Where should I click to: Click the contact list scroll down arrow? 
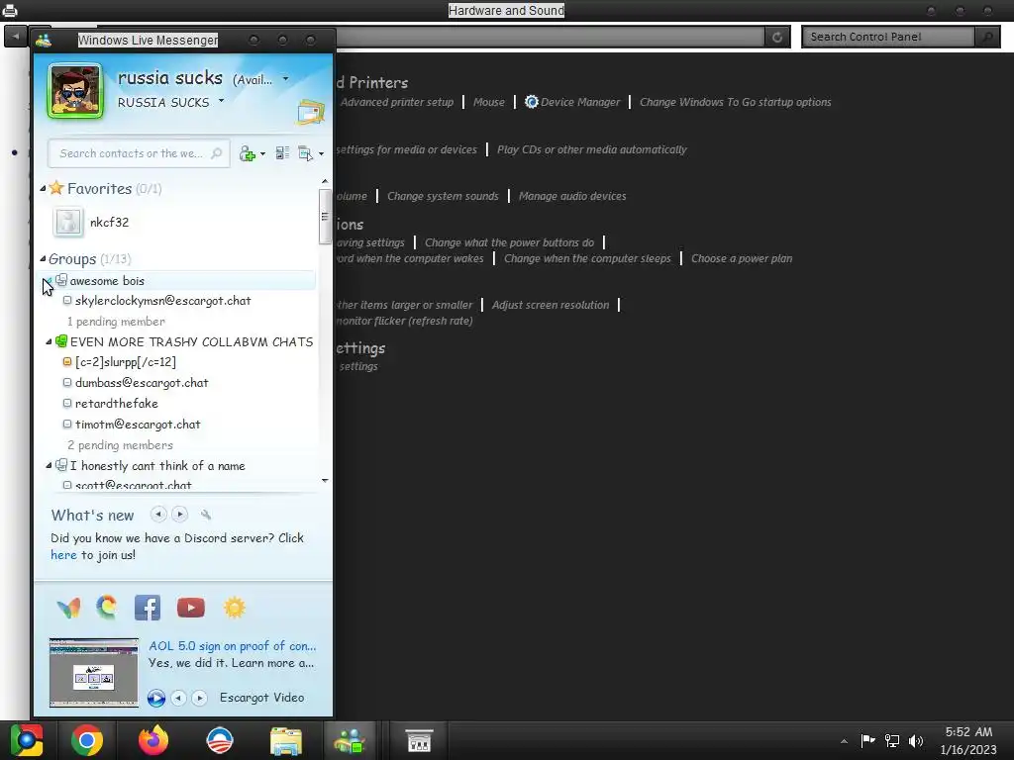325,481
